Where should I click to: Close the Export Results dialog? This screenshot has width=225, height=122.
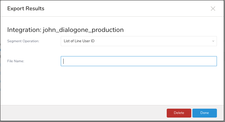tap(213, 9)
